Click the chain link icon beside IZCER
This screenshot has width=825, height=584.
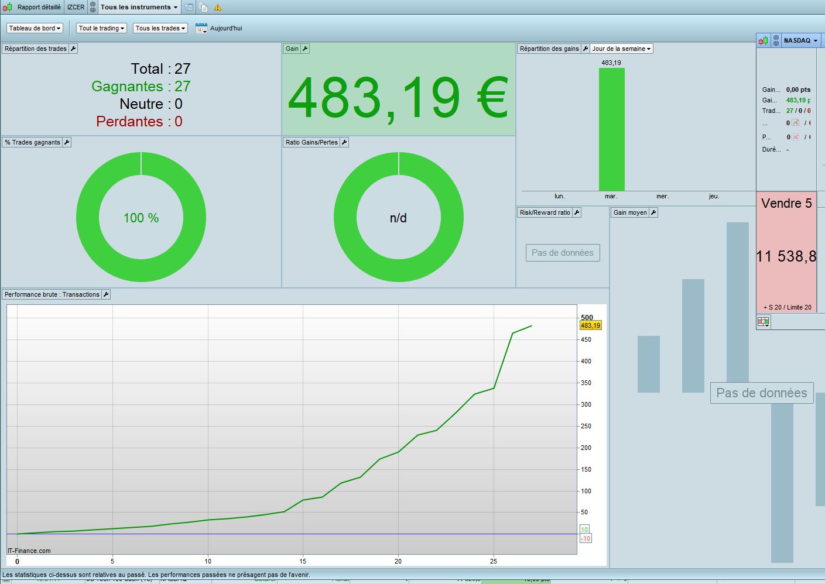93,7
